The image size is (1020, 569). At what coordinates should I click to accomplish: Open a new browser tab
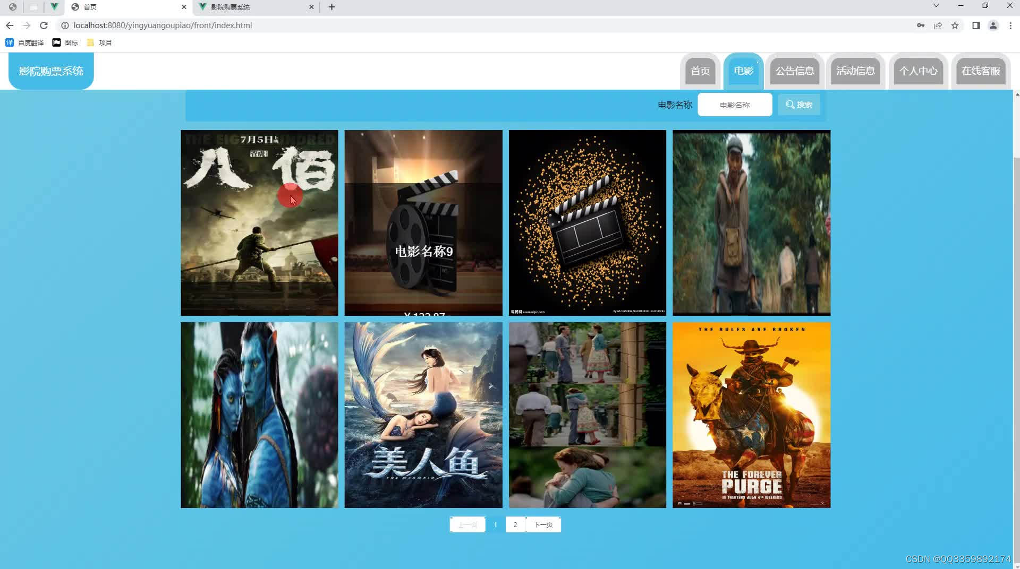(332, 7)
